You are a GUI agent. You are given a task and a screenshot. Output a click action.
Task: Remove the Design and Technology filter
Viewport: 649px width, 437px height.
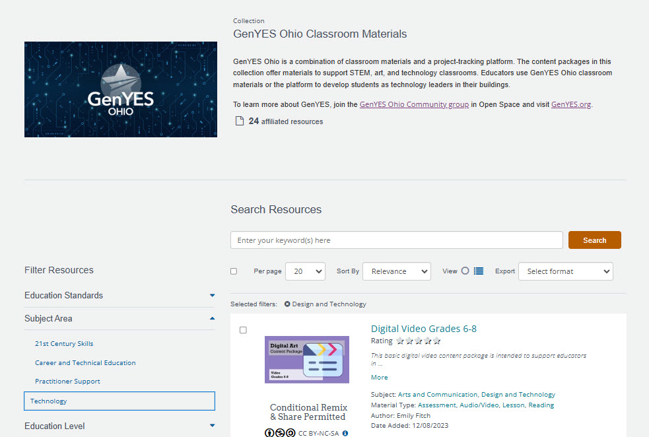pos(287,304)
